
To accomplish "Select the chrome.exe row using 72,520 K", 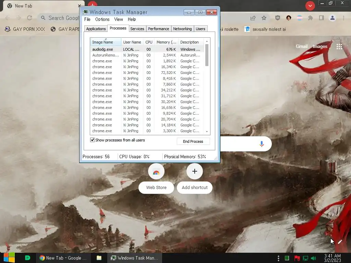I will pyautogui.click(x=147, y=73).
